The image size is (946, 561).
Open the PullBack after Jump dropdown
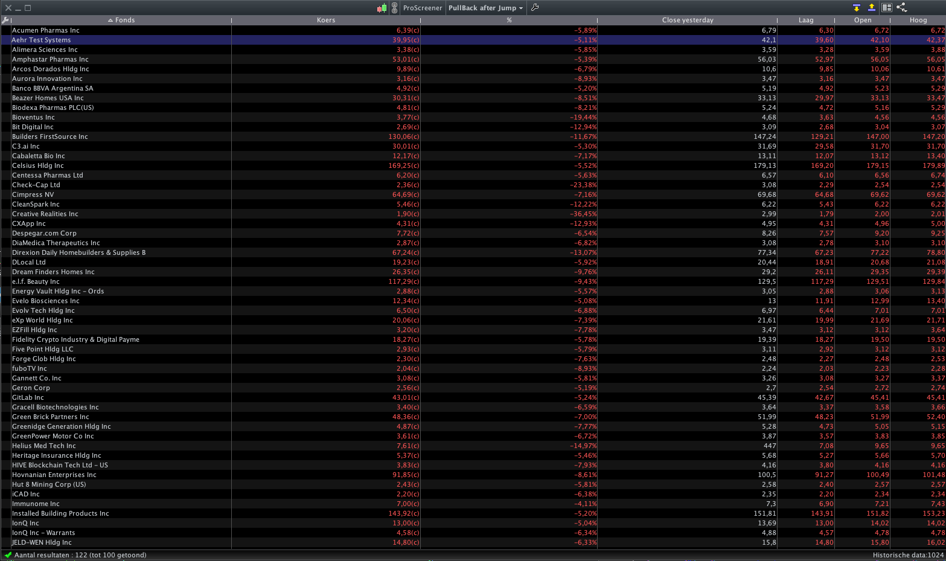coord(485,8)
